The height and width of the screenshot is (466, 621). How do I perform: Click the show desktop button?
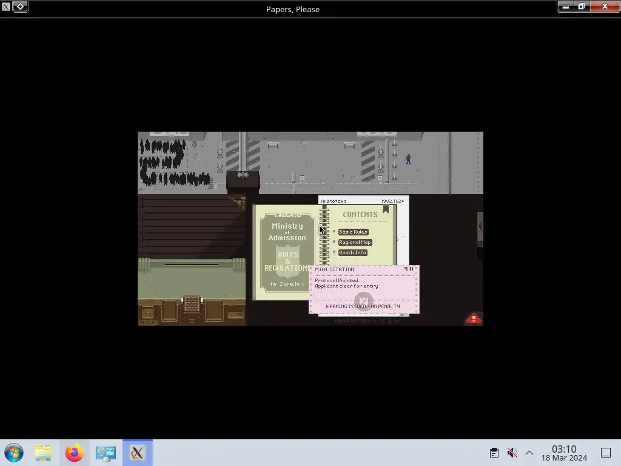(x=606, y=453)
